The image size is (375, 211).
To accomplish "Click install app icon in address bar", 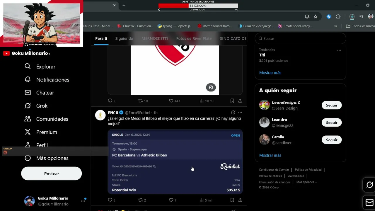I will (x=307, y=17).
